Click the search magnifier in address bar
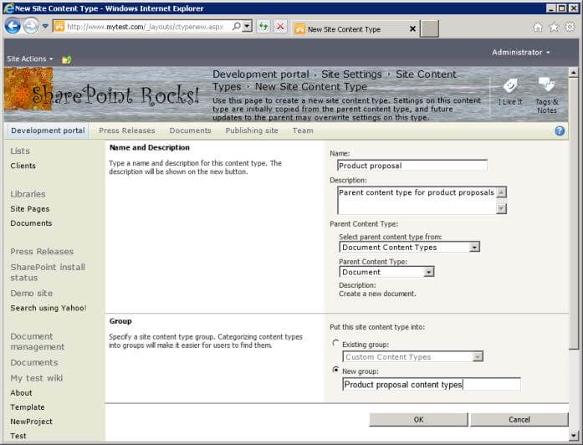Image resolution: width=583 pixels, height=445 pixels. tap(237, 27)
